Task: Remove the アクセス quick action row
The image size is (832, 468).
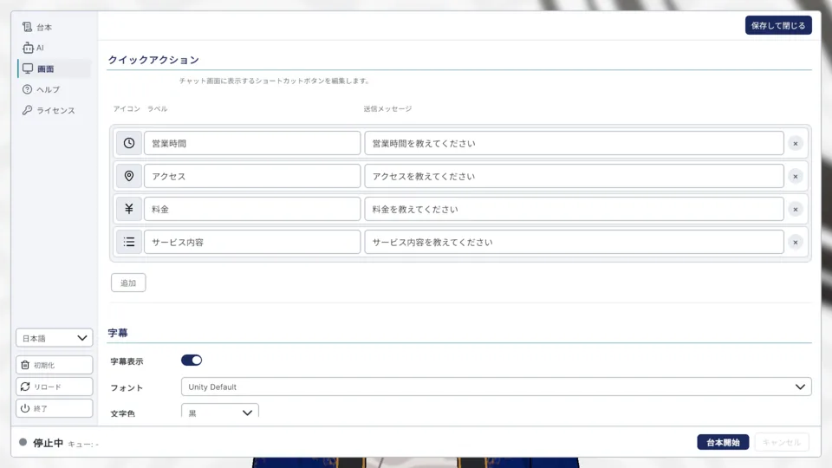Action: pos(795,176)
